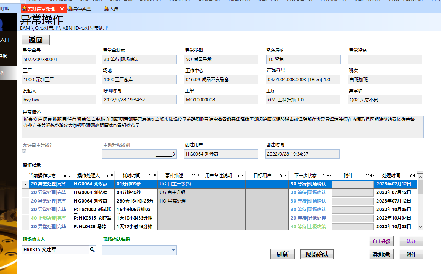The width and height of the screenshot is (441, 274).
Task: Pin the 耗时时间 column
Action: point(155,176)
